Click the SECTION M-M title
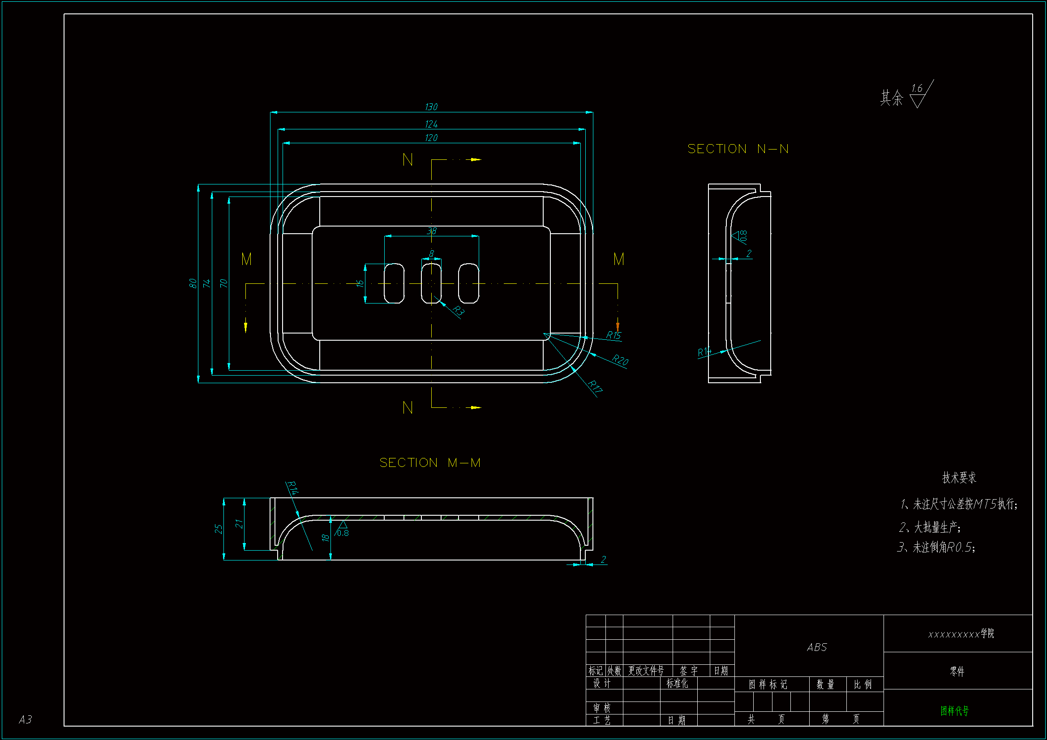 (430, 463)
